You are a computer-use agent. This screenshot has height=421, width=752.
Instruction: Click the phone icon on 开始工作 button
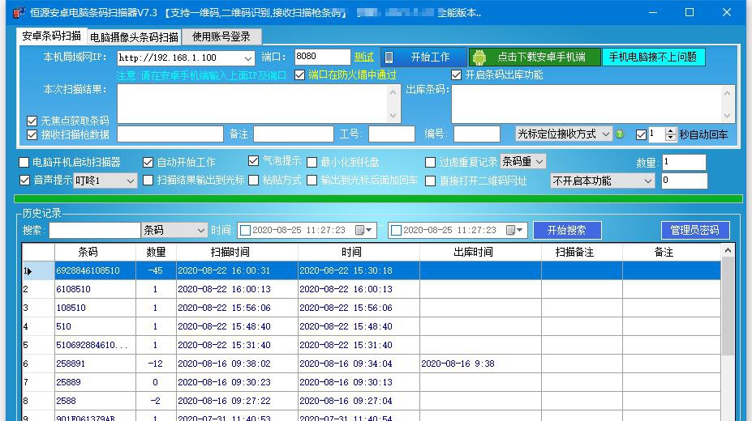[x=389, y=57]
